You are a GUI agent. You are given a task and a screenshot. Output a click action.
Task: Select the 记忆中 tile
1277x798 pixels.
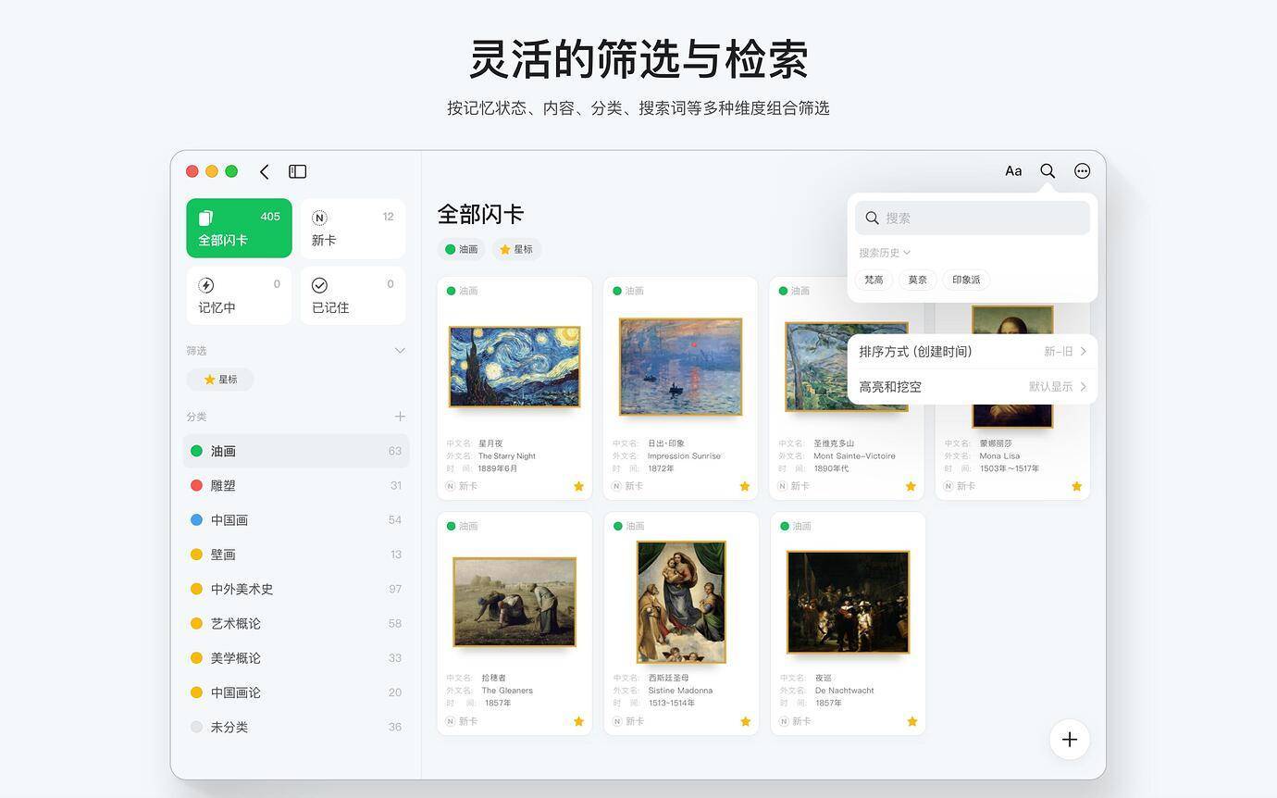tap(239, 295)
